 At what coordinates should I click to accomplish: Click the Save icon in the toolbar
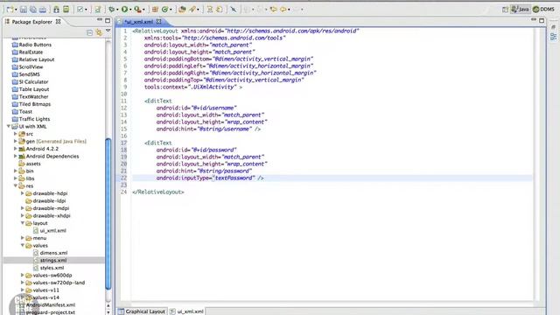24,10
